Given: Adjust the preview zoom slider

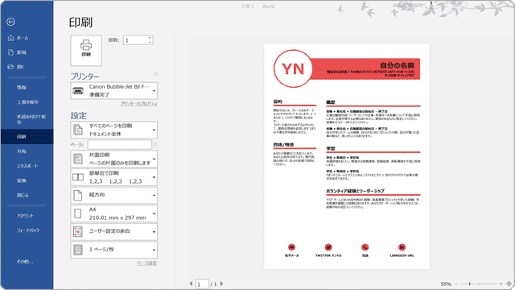Looking at the screenshot, I should (x=479, y=284).
